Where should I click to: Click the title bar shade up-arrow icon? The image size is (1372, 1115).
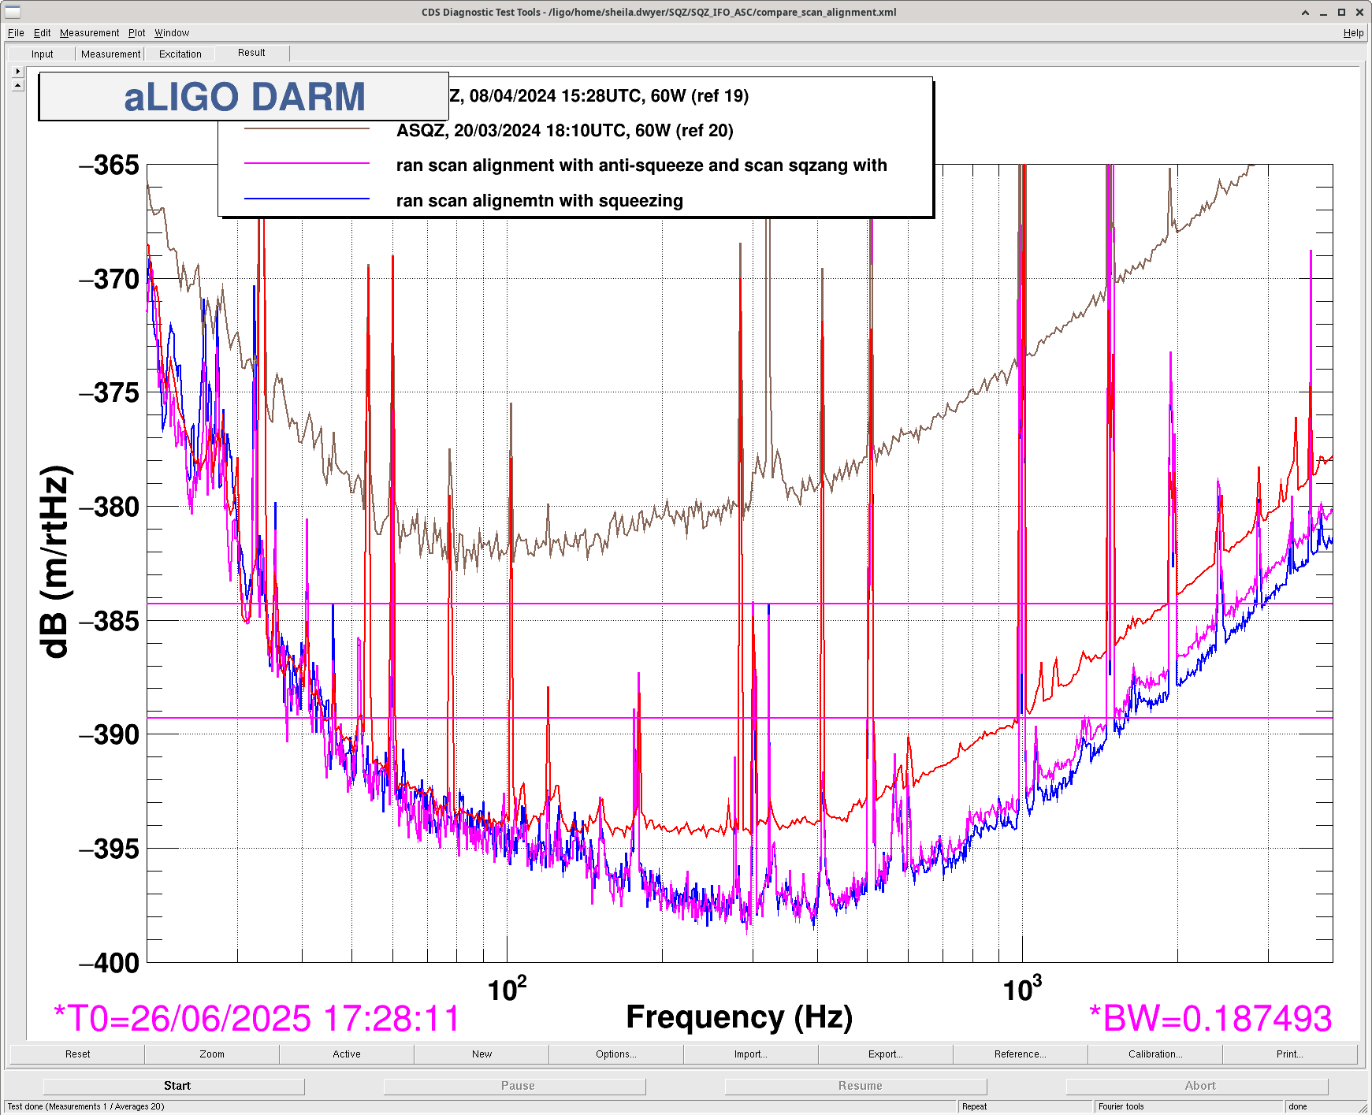[1305, 12]
